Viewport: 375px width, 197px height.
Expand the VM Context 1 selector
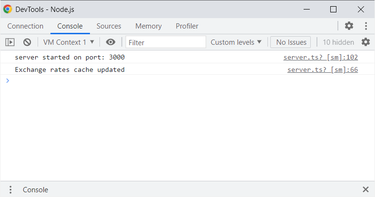pyautogui.click(x=69, y=42)
